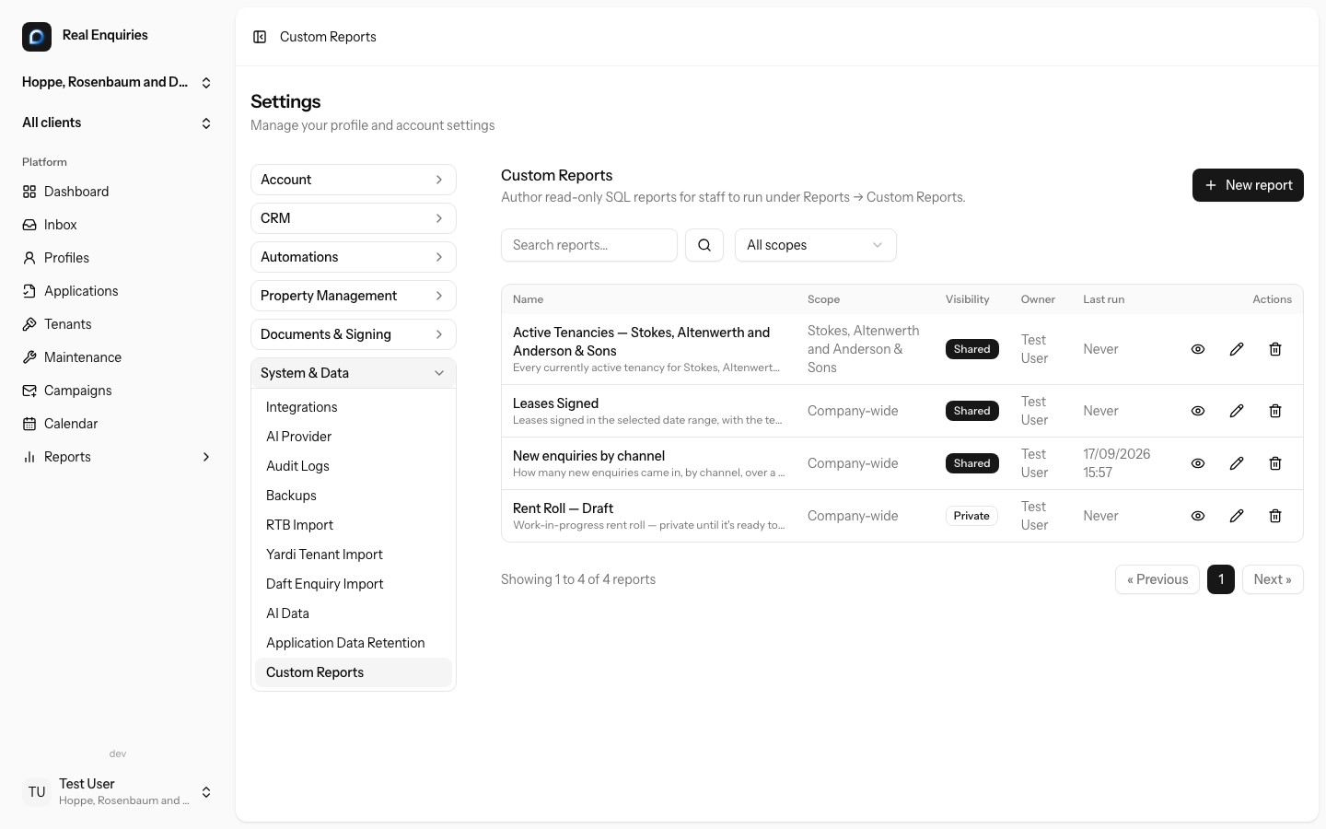Edit the Rent Roll — Draft report

tap(1237, 516)
